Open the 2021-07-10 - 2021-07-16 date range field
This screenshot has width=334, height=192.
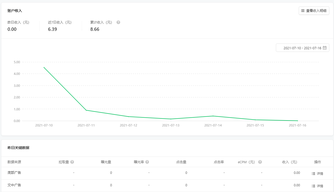coord(302,48)
